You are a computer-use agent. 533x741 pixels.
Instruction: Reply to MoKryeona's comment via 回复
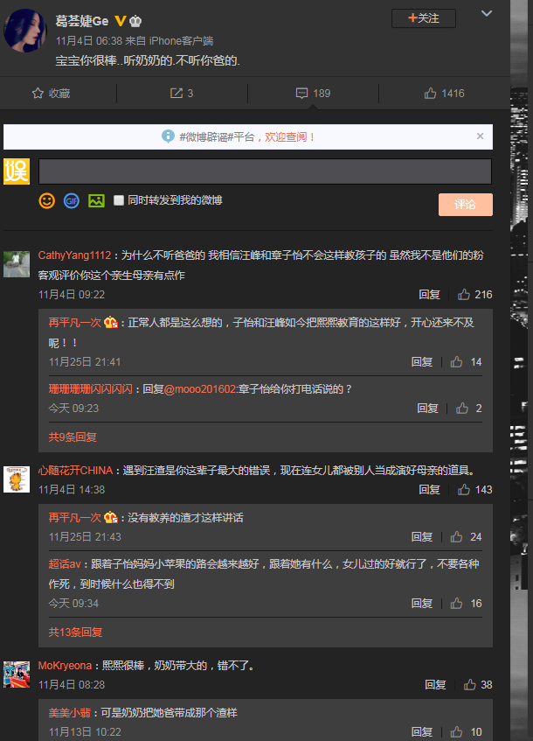435,685
